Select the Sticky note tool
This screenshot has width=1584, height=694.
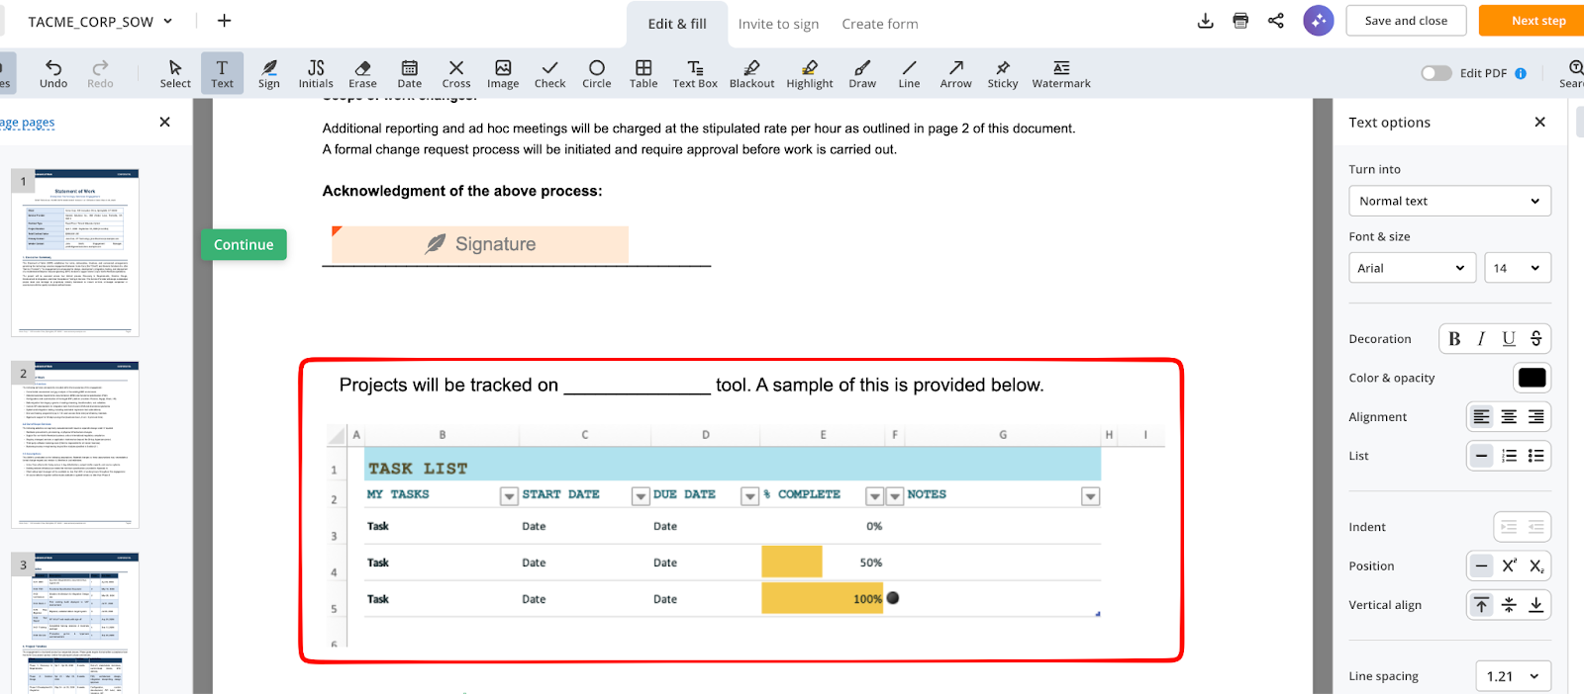(1002, 73)
